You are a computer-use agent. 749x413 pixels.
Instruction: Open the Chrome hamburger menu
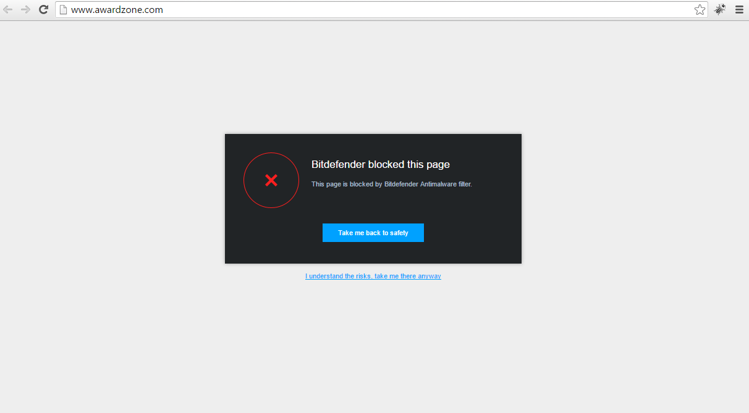[739, 10]
